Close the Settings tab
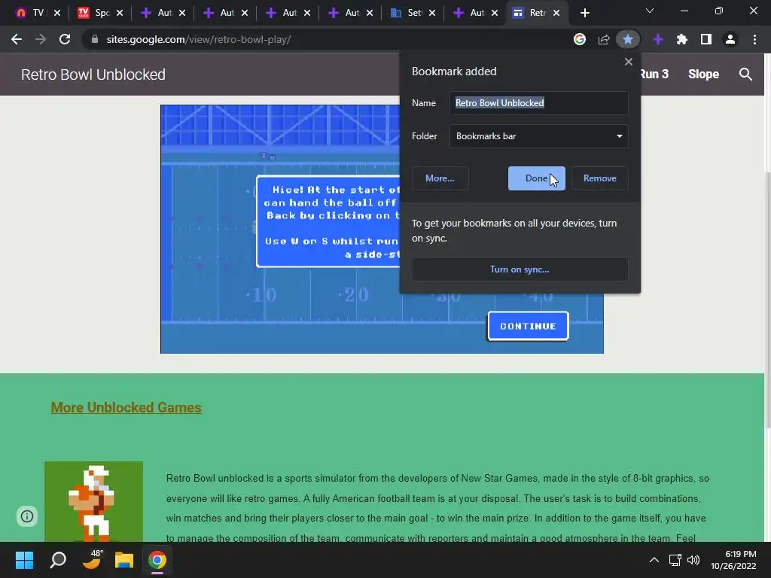Viewport: 771px width, 578px height. coord(431,13)
